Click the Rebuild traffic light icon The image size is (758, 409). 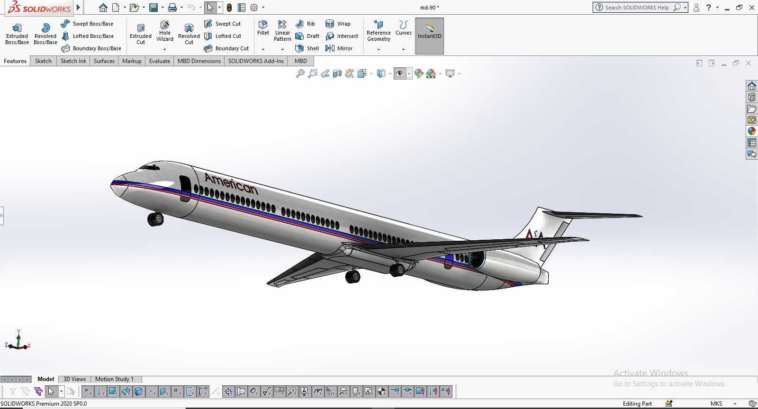[x=229, y=8]
